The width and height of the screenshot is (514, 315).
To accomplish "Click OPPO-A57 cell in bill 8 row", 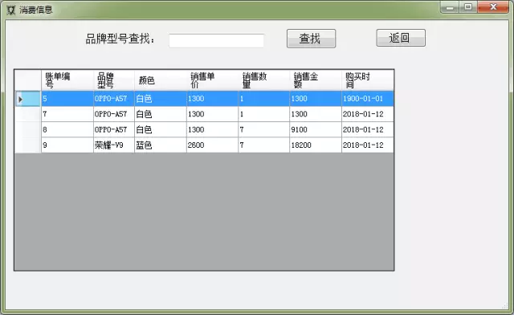I will click(114, 129).
